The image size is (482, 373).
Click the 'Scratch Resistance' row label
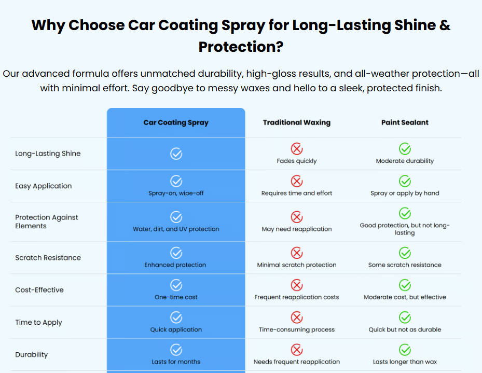click(x=48, y=258)
